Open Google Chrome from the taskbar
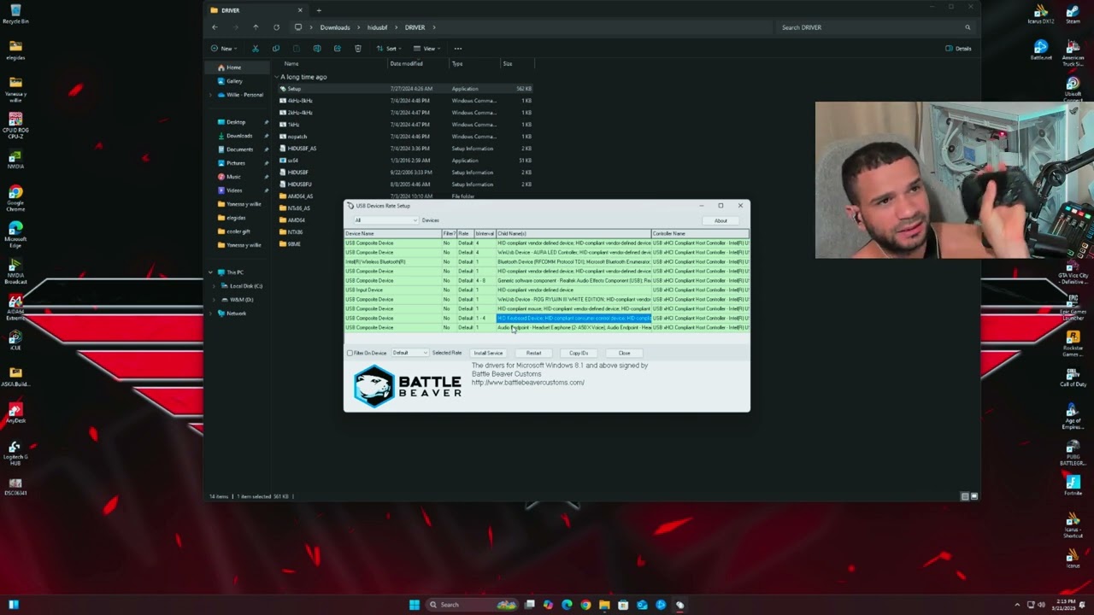Viewport: 1094px width, 615px height. pos(585,605)
